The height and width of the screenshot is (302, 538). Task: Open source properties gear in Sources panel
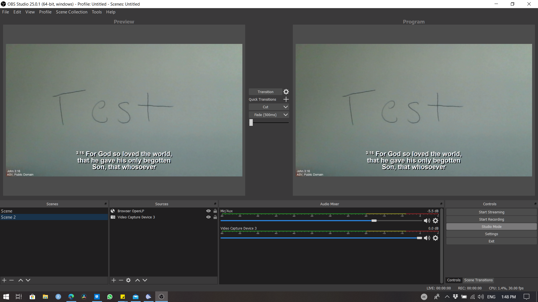click(128, 280)
